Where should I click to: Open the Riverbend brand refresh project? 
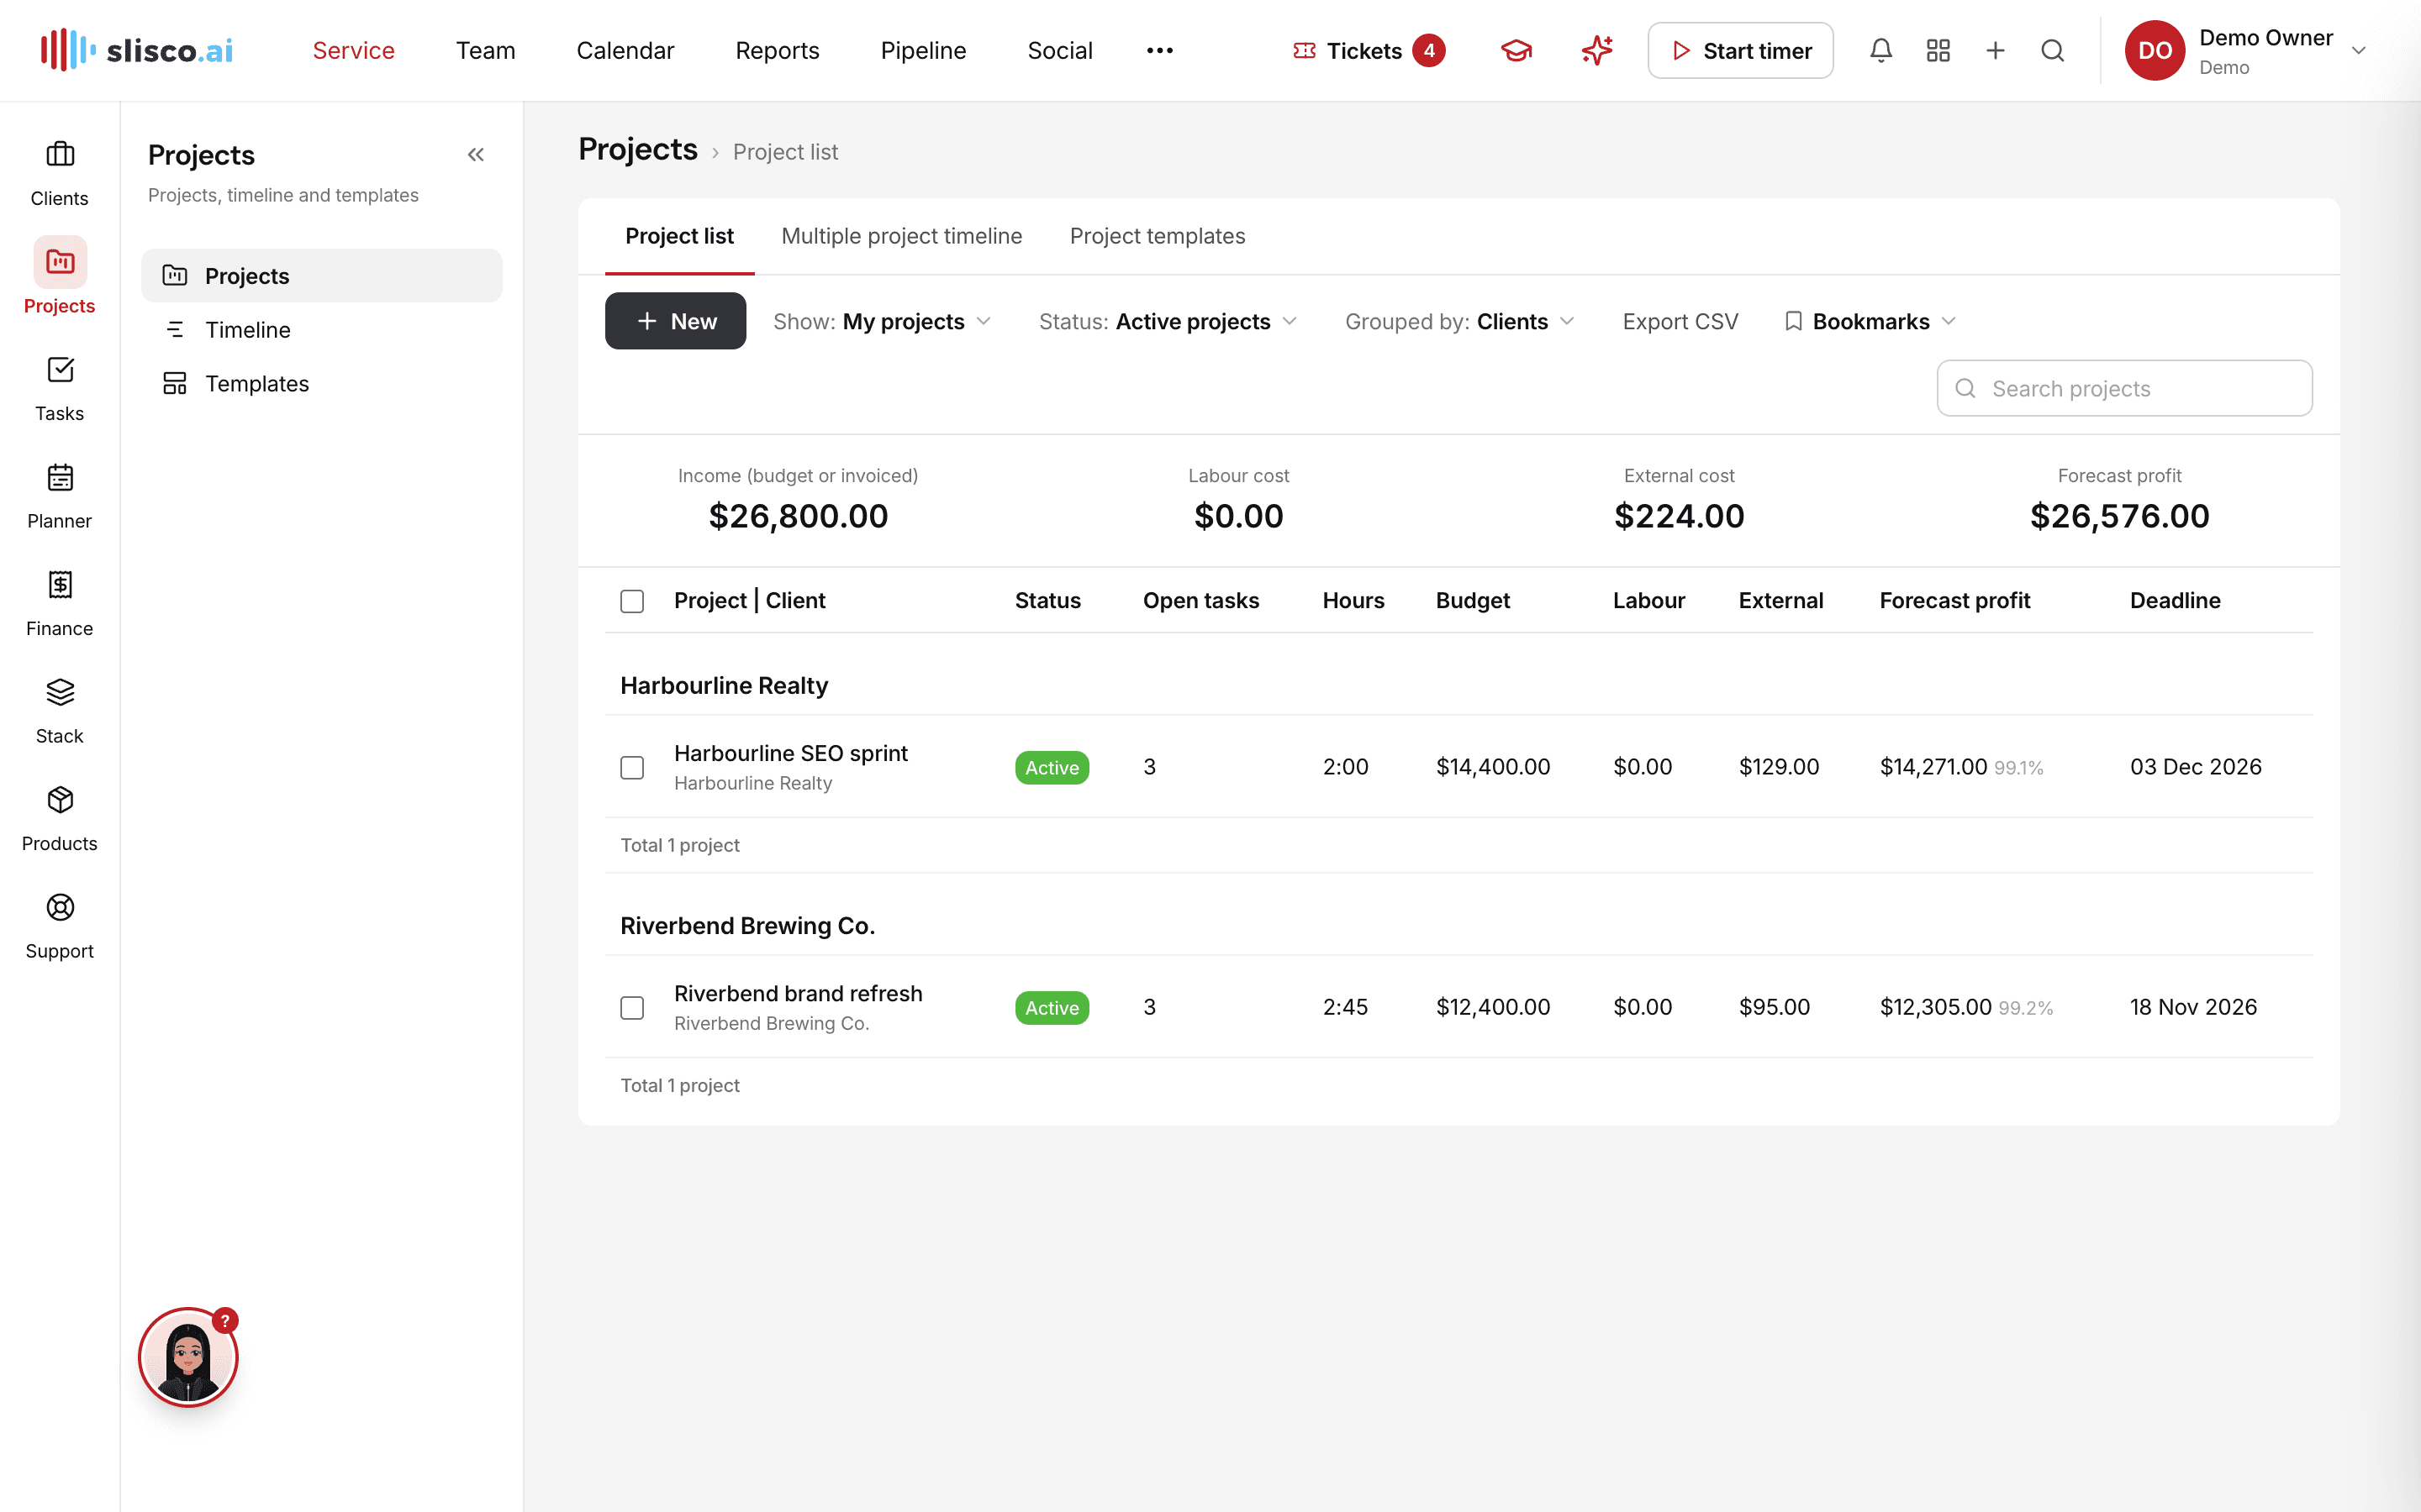point(799,993)
